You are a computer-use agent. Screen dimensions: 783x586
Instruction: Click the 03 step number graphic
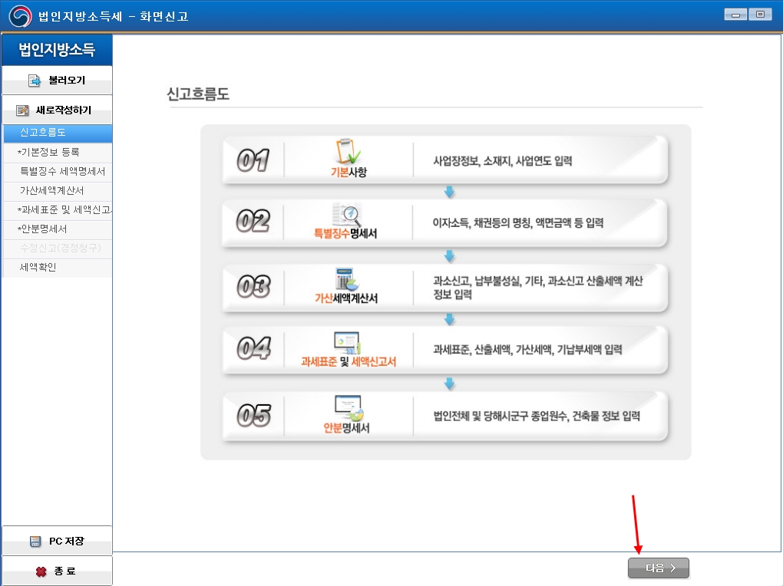click(x=253, y=287)
